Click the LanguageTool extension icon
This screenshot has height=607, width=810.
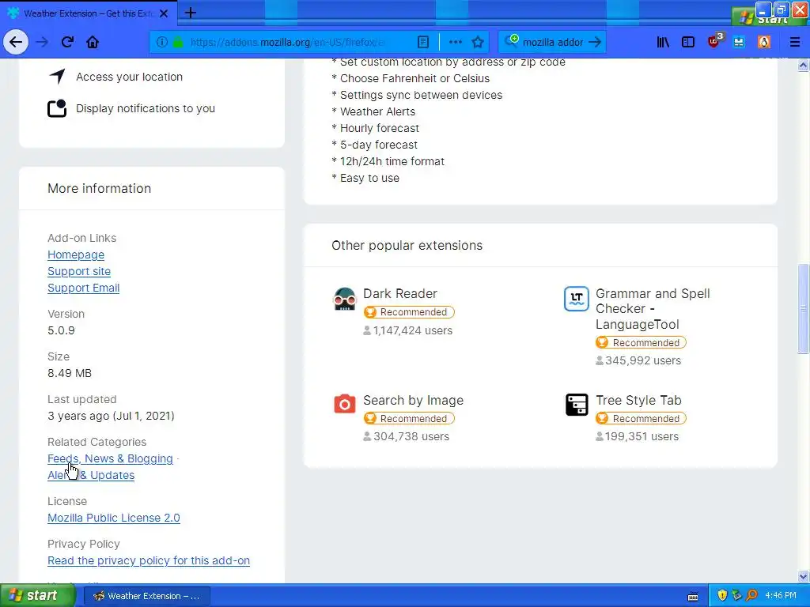tap(577, 299)
